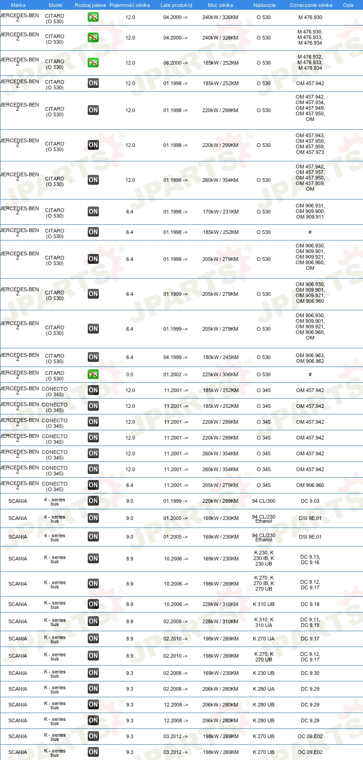Click the ON icon in the Scania K 280 UA row
Screen dimensions: 363x760
(x=93, y=689)
